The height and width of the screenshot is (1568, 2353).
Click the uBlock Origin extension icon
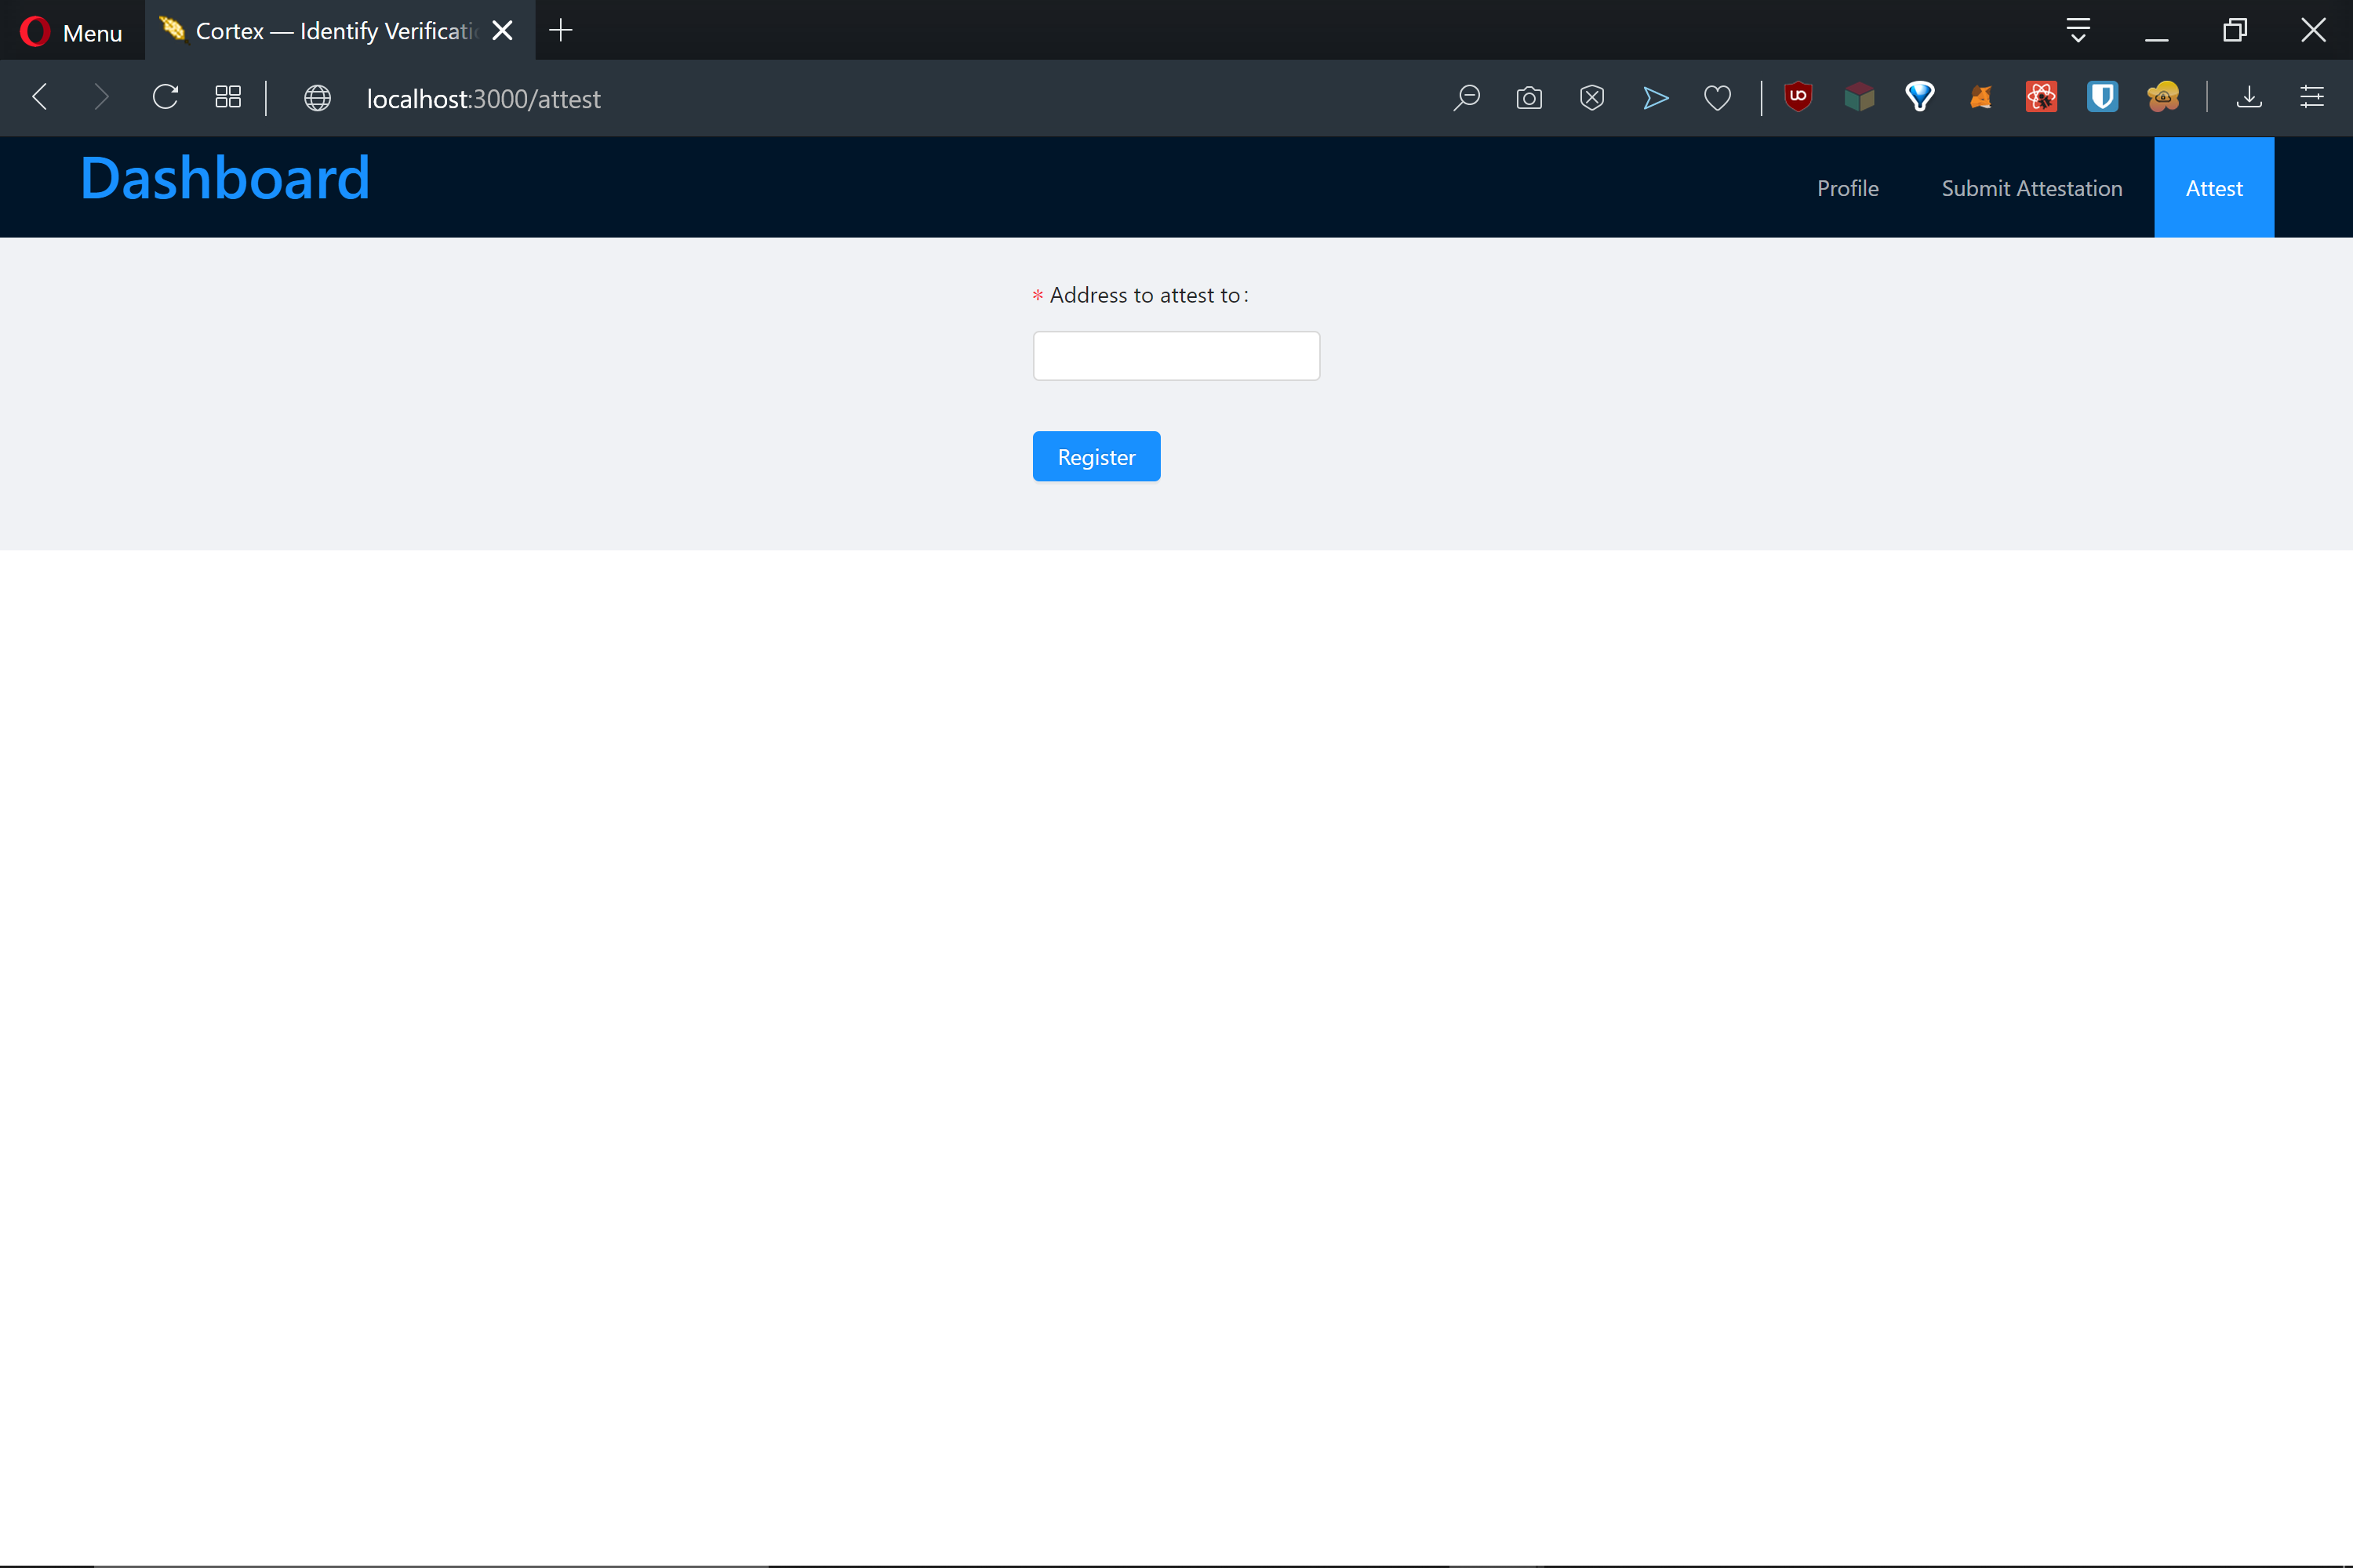1798,97
